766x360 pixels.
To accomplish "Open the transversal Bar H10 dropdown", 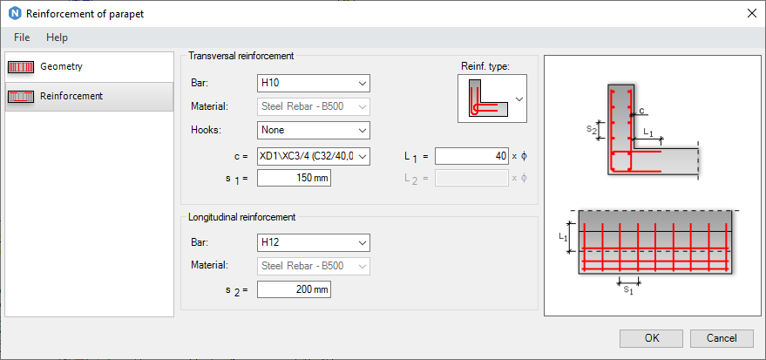I will coord(314,84).
